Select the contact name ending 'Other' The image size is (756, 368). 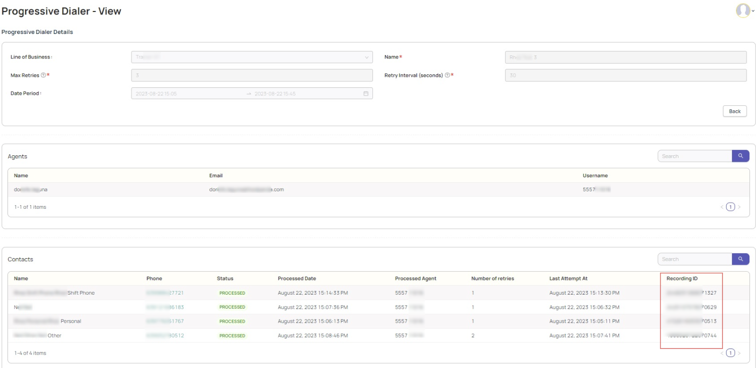pos(37,336)
